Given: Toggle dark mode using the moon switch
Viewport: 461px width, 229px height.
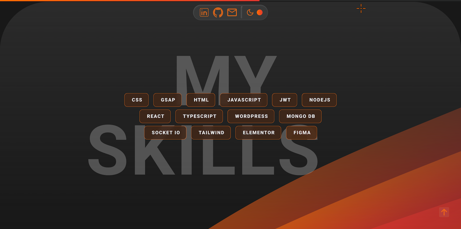Looking at the screenshot, I should coord(250,12).
